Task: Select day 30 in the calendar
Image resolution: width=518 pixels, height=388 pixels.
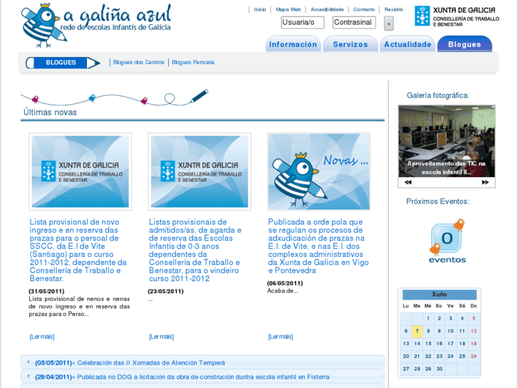Action: point(440,369)
